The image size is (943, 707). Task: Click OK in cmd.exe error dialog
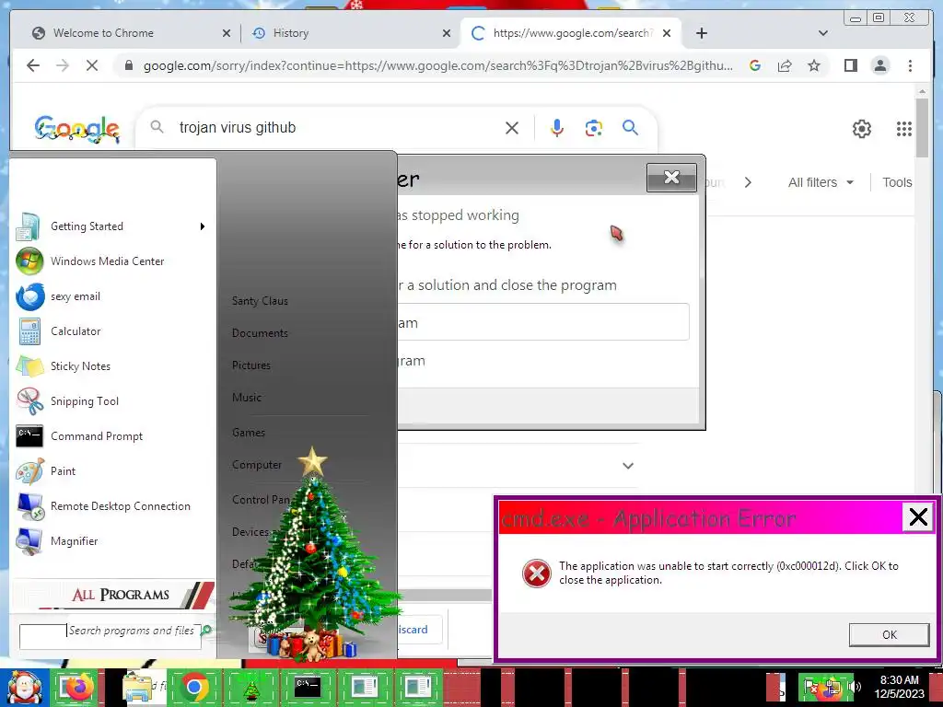[x=889, y=635]
